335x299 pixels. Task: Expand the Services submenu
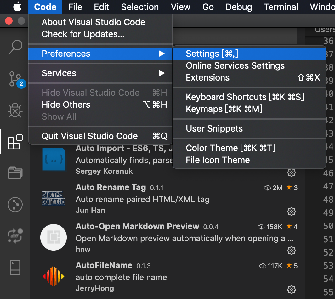(x=59, y=73)
